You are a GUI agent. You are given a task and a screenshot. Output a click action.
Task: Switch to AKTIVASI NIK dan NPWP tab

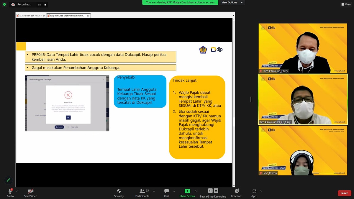(x=31, y=16)
